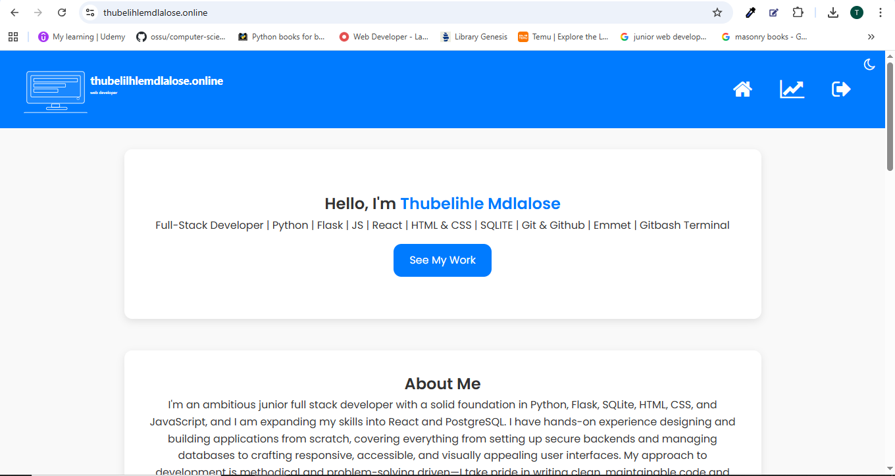This screenshot has width=895, height=476.
Task: View site information icon in address bar
Action: pyautogui.click(x=91, y=12)
